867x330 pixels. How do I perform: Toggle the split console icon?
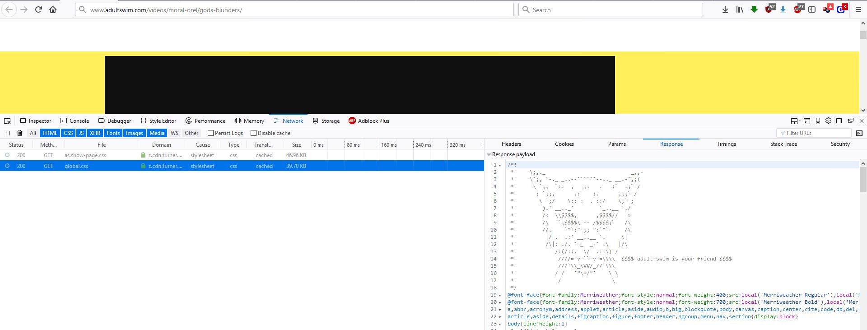[x=806, y=121]
